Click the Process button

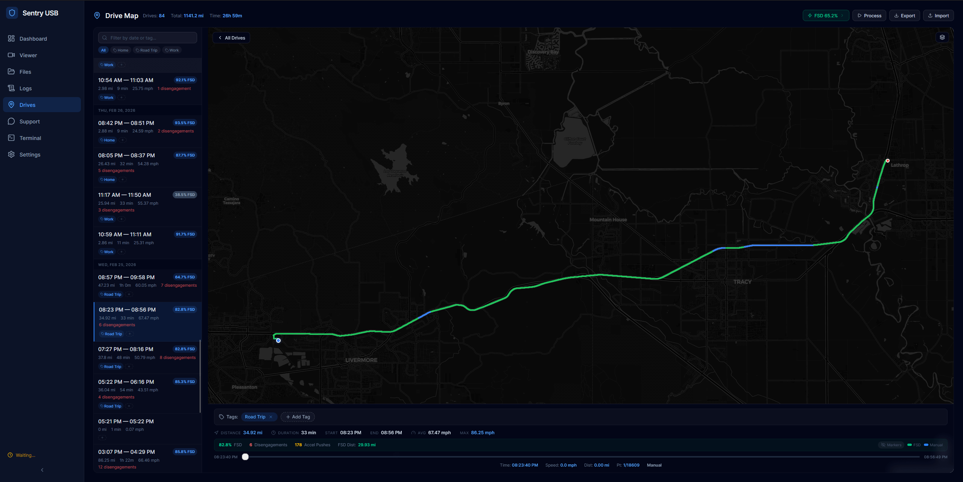pos(869,16)
